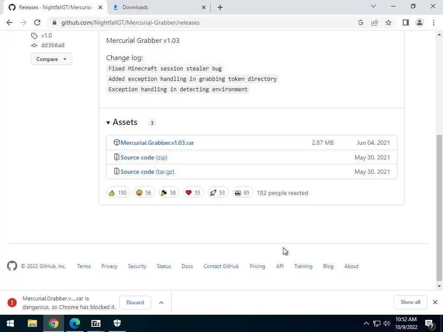Open the taskbar clock and date
443x332 pixels.
[x=406, y=323]
